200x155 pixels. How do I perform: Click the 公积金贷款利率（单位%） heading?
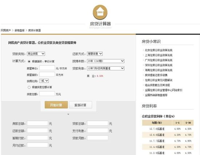click(x=158, y=116)
